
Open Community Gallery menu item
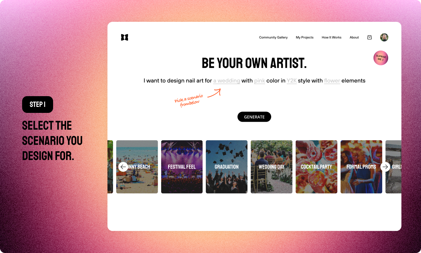tap(273, 37)
